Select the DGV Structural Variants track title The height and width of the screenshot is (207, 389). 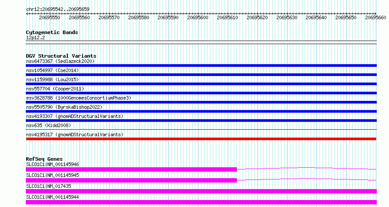click(x=61, y=56)
